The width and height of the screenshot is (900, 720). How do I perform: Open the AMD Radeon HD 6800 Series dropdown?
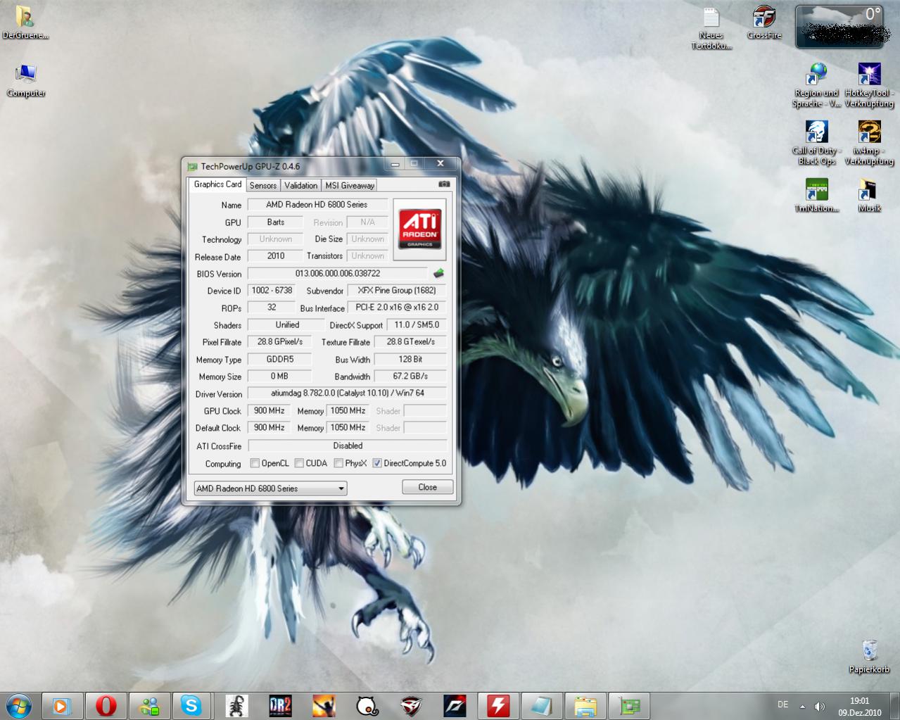click(x=270, y=488)
